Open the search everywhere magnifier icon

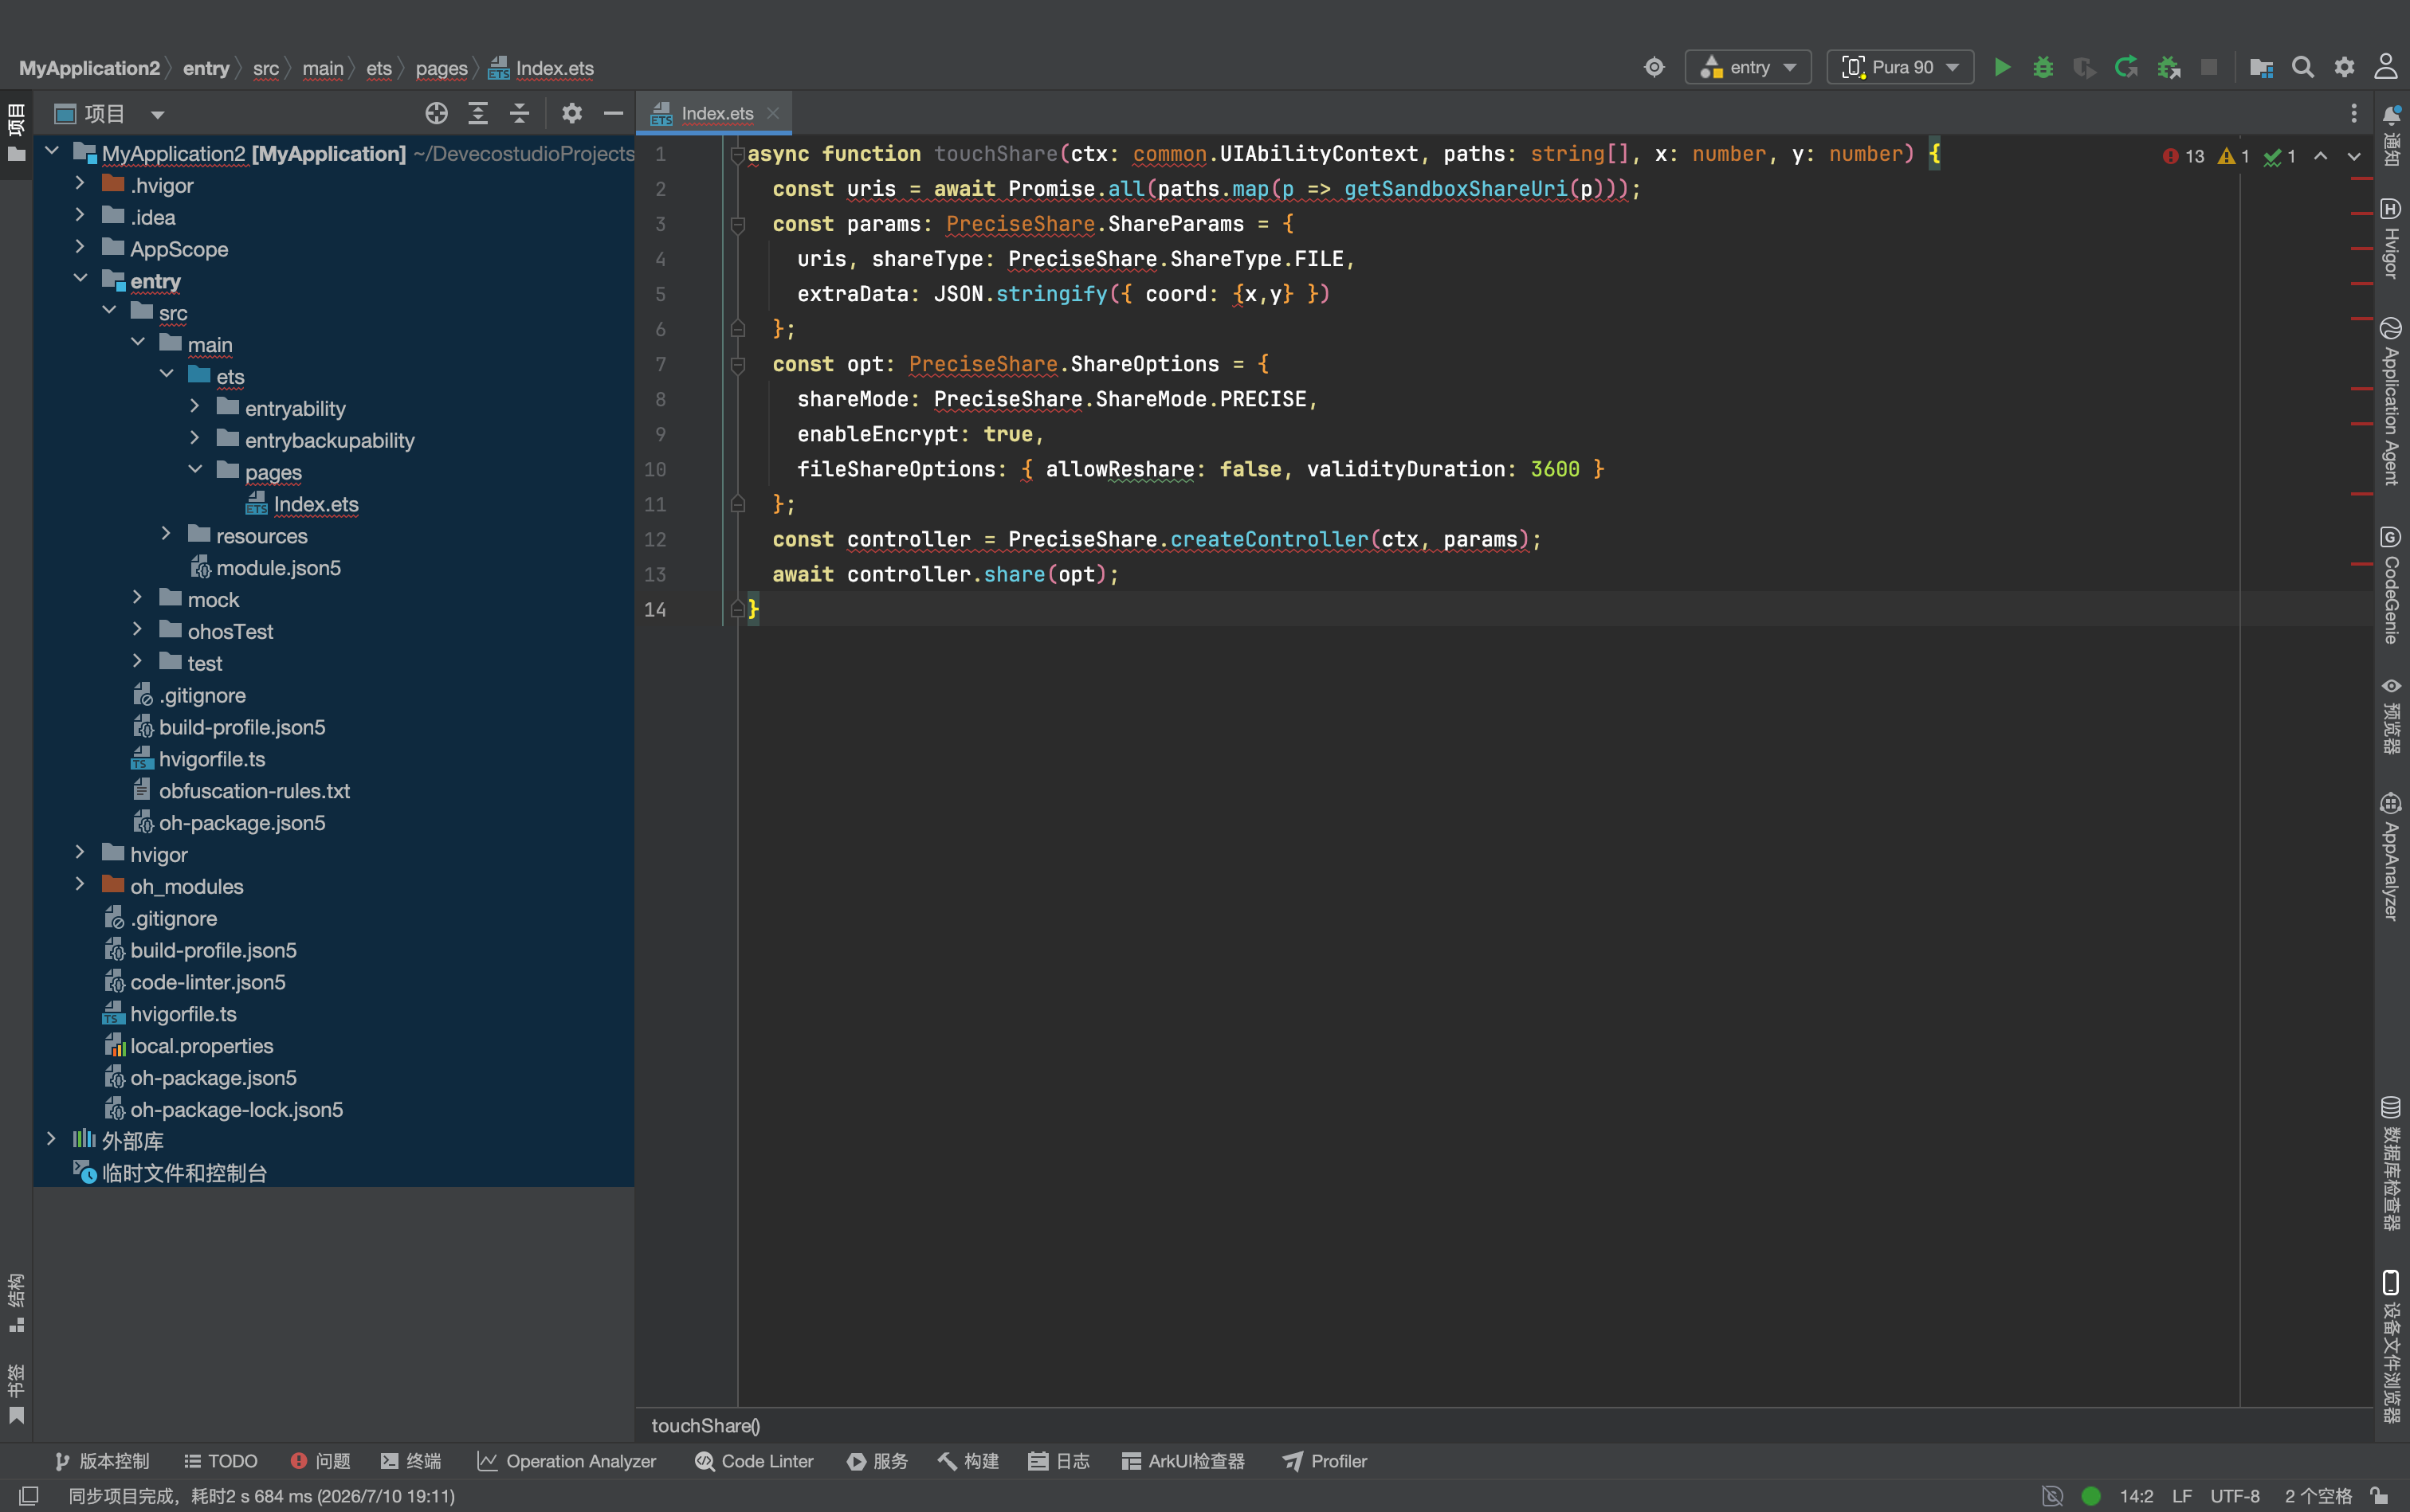[2303, 67]
